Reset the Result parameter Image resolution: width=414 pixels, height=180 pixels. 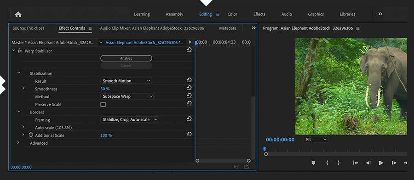[189, 80]
